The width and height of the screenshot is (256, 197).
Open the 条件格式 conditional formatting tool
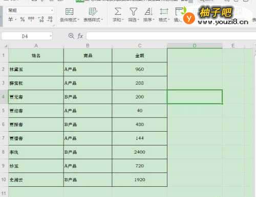[x=70, y=15]
